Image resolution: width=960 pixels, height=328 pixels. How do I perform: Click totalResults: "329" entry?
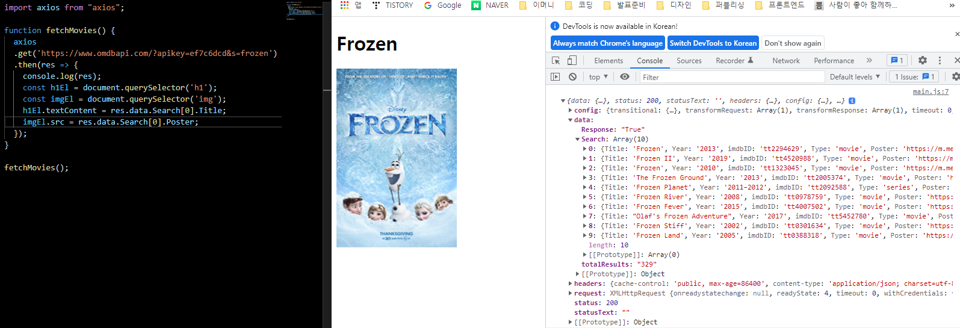coord(619,265)
